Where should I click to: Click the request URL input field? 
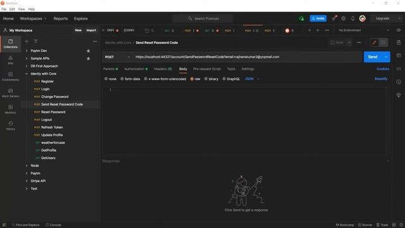[x=247, y=57]
